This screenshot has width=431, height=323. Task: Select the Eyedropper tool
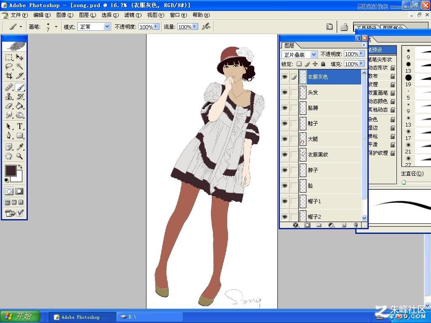pyautogui.click(x=19, y=147)
